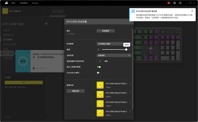
Task: Open three-dot menu for Default Profile 1
Action: (130, 84)
